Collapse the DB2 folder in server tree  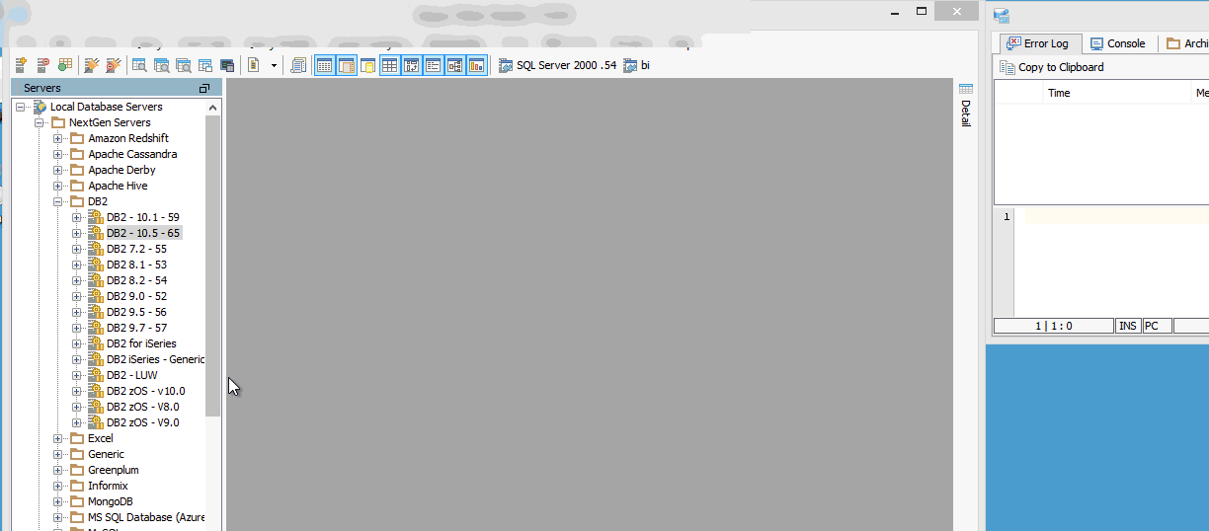click(x=58, y=201)
